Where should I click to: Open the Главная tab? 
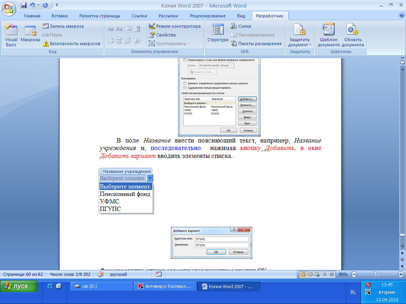[32, 16]
